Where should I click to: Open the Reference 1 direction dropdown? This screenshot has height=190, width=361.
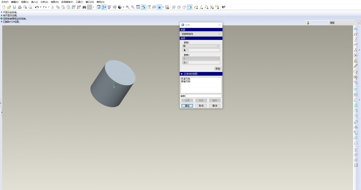[x=201, y=46]
